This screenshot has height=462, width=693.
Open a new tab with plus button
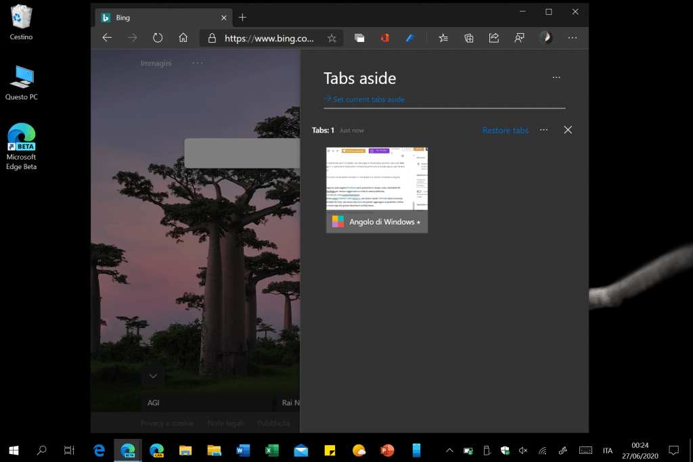click(x=243, y=18)
